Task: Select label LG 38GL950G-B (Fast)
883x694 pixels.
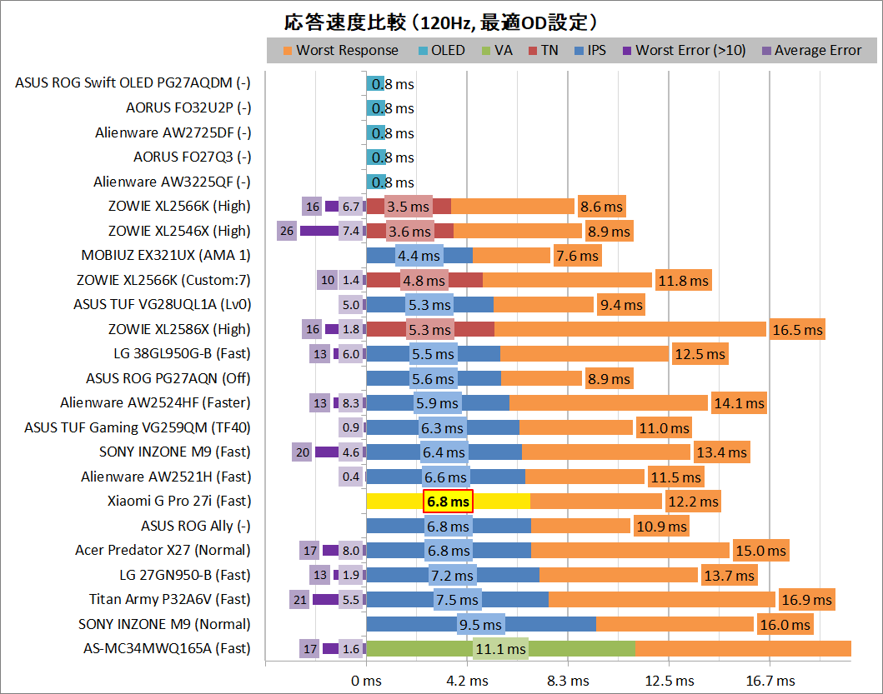Action: tap(182, 353)
